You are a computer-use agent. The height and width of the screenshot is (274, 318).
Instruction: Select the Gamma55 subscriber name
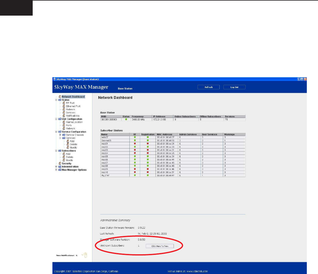106,141
